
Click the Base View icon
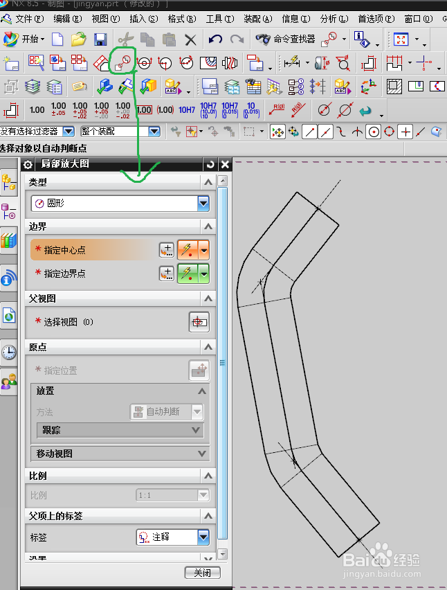point(58,63)
